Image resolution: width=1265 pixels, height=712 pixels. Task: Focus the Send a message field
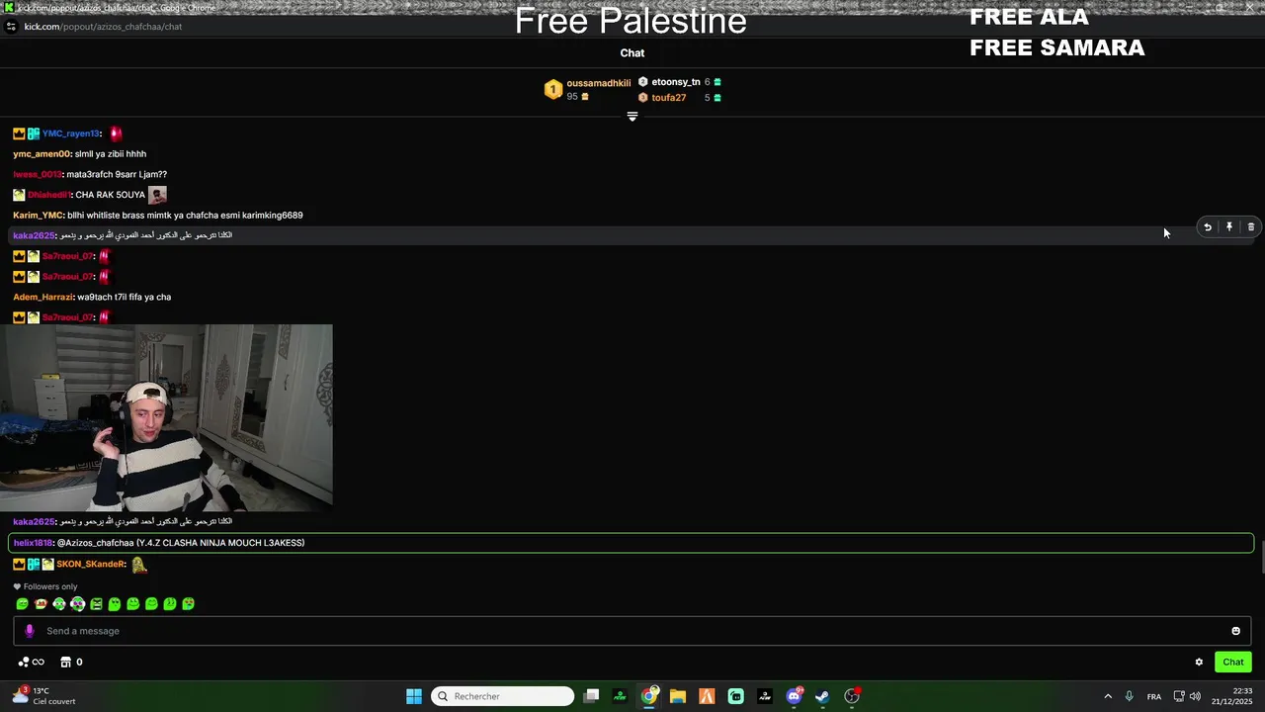[x=632, y=631]
